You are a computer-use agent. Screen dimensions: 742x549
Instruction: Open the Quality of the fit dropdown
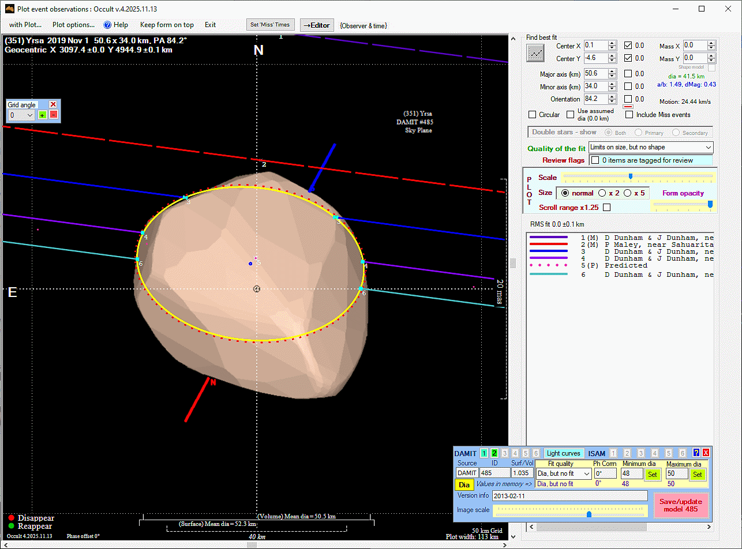click(650, 148)
